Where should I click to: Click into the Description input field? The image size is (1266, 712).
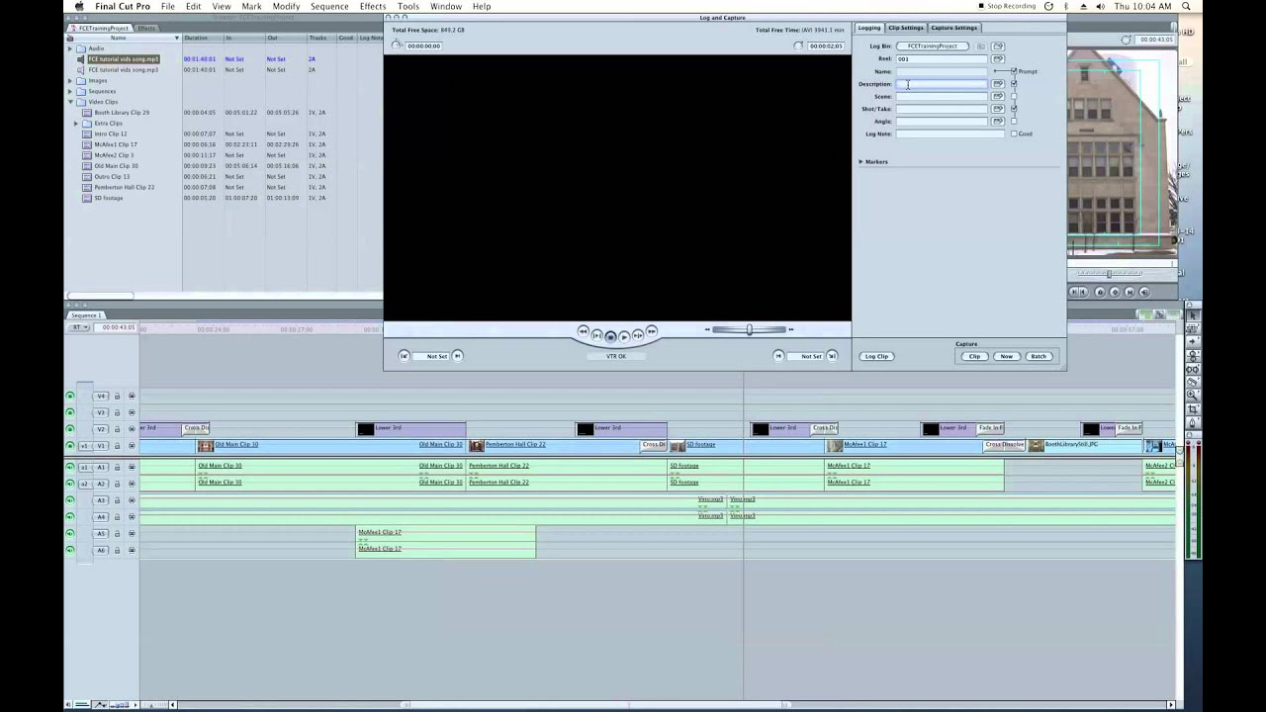941,84
